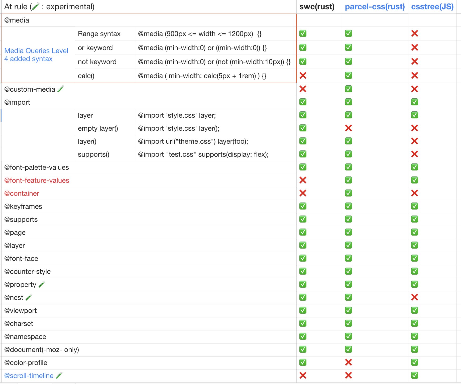Click csstree cross mark in layer() import row

[415, 141]
